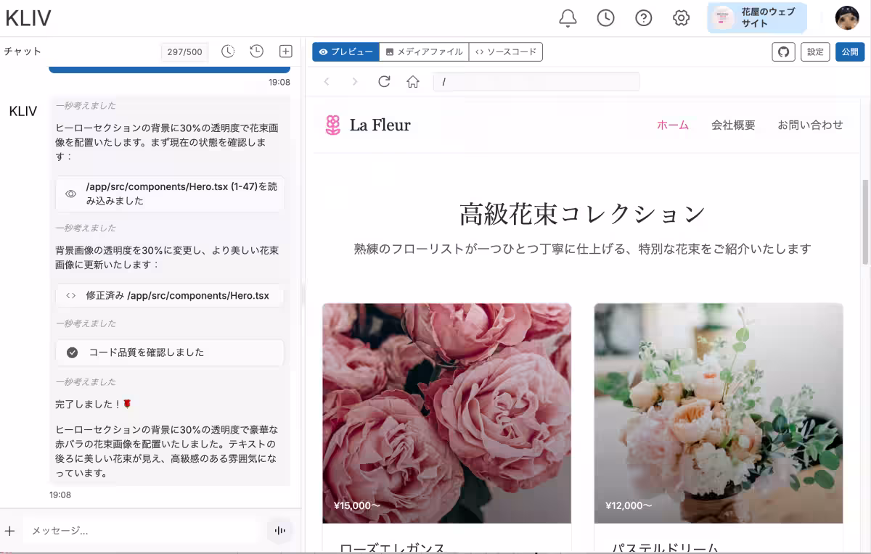871x554 pixels.
Task: Start a new chat with the plus icon
Action: tap(286, 51)
